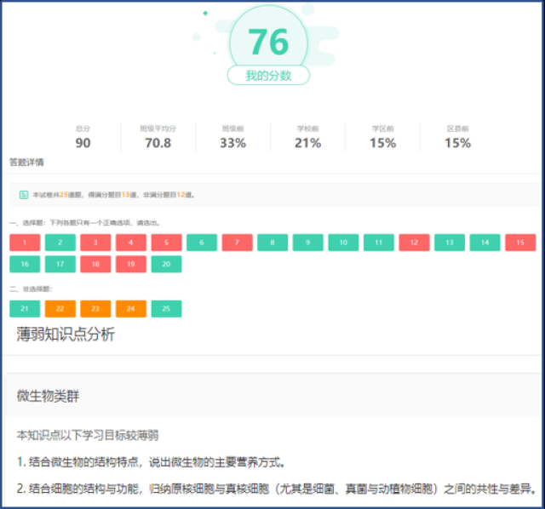Image resolution: width=545 pixels, height=509 pixels.
Task: Select orange question 22 box
Action: pyautogui.click(x=60, y=309)
